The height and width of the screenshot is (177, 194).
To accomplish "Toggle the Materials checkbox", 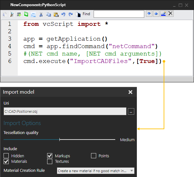I will point(6,161).
